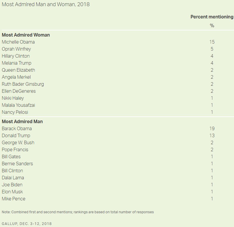Click Bernie Sanders in the list
234x227 pixels.
click(x=17, y=164)
